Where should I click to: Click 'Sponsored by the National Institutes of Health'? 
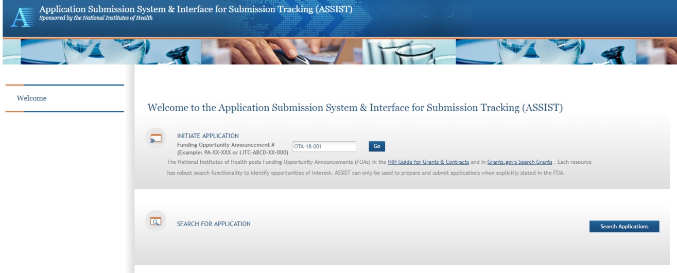click(96, 18)
